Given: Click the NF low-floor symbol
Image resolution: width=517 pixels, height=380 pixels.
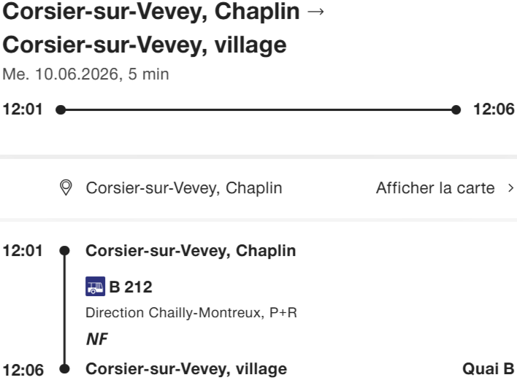Looking at the screenshot, I should click(96, 338).
